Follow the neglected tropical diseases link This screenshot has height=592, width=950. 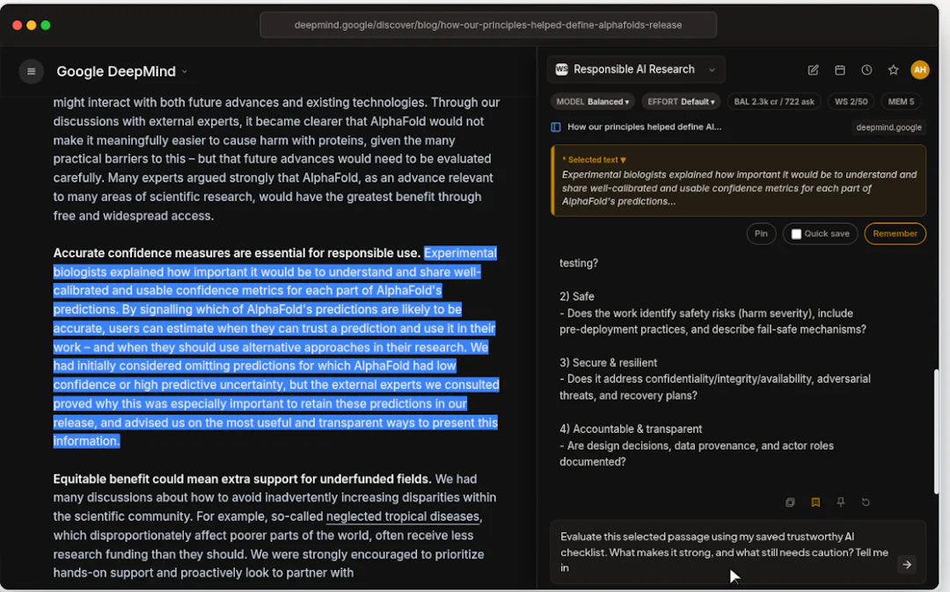(x=403, y=516)
